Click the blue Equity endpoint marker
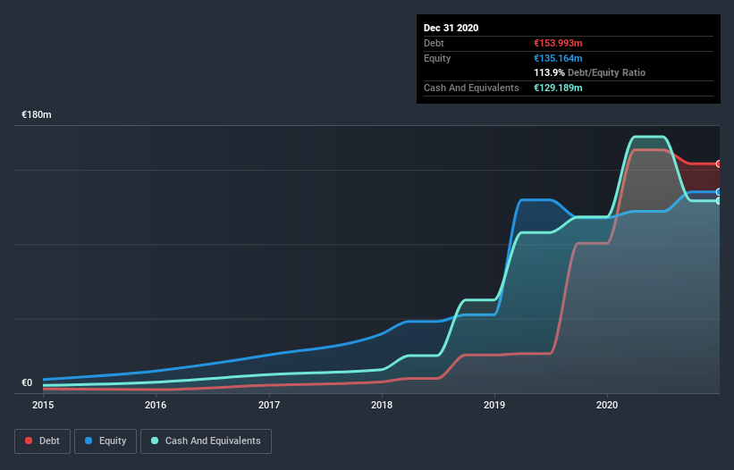The height and width of the screenshot is (470, 734). pos(719,192)
